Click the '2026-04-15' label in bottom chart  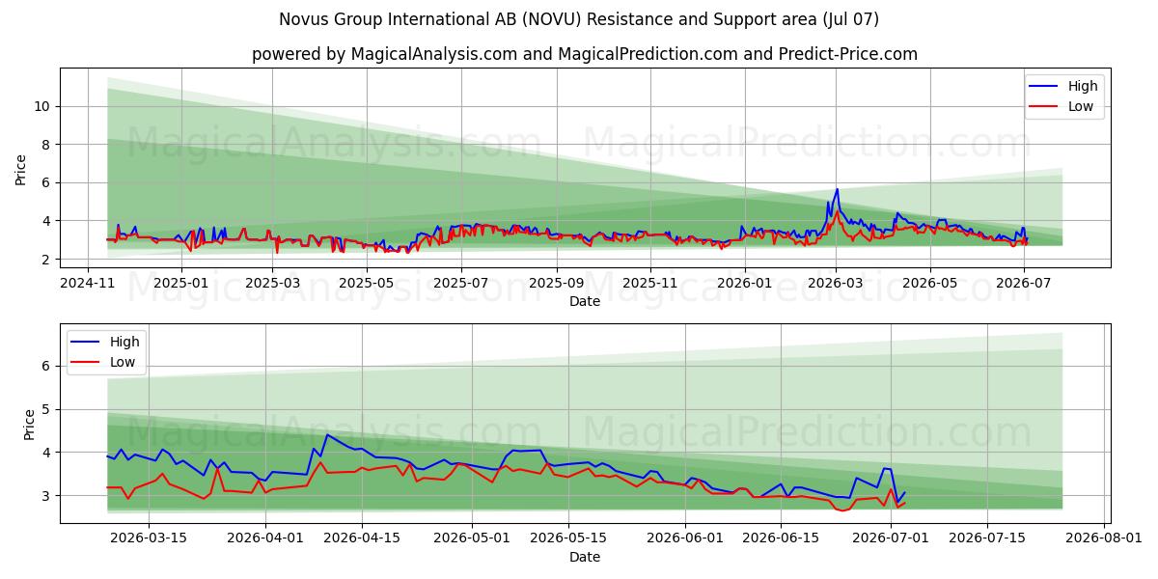coord(362,539)
